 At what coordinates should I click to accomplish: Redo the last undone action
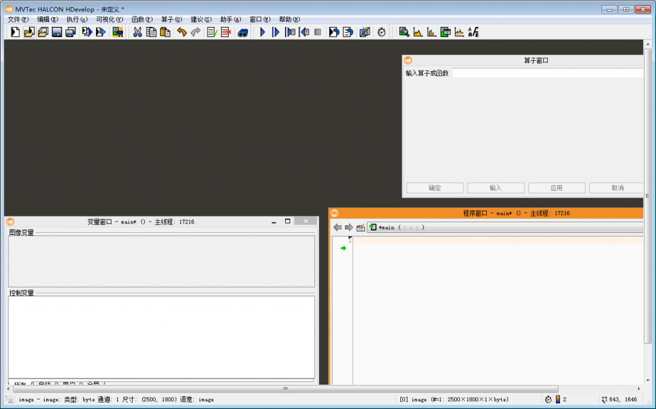point(195,32)
